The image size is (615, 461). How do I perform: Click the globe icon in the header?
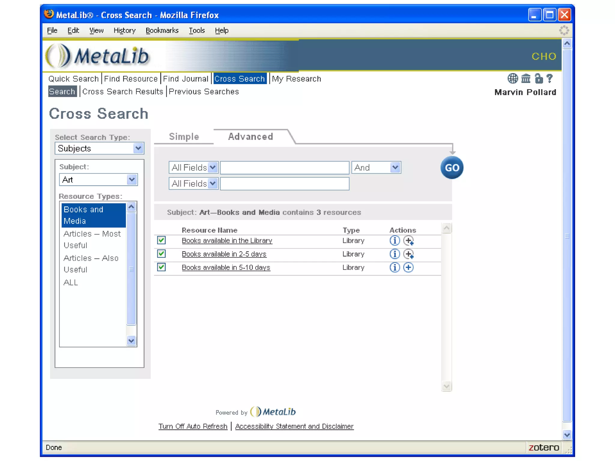click(x=513, y=79)
